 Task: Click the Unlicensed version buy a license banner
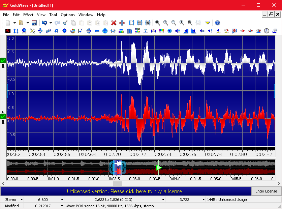(x=125, y=191)
